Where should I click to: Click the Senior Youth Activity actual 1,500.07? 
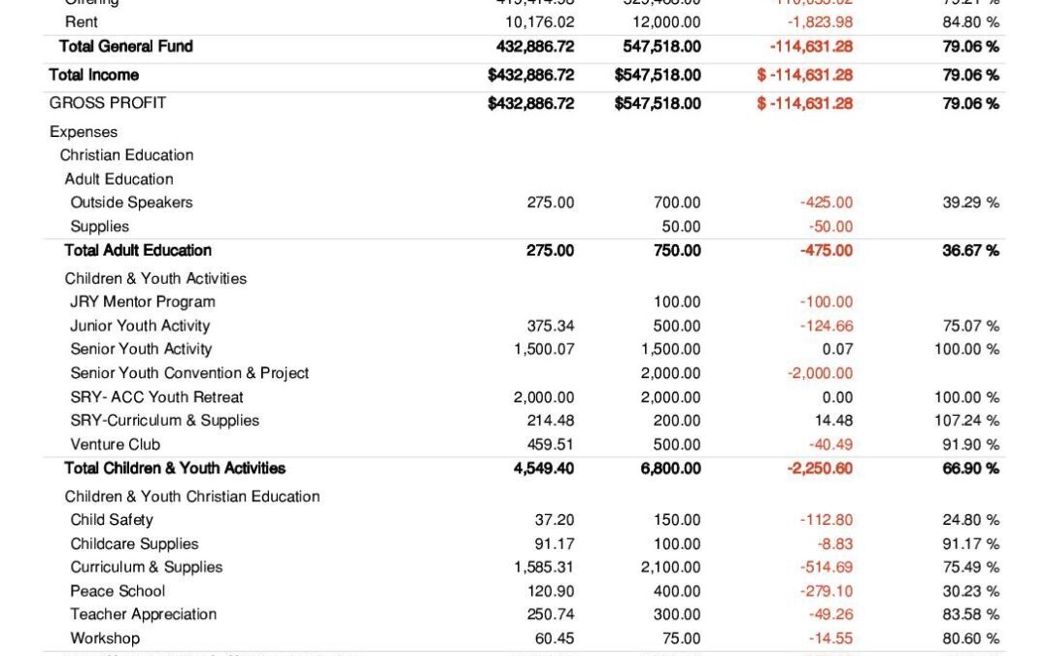(544, 350)
